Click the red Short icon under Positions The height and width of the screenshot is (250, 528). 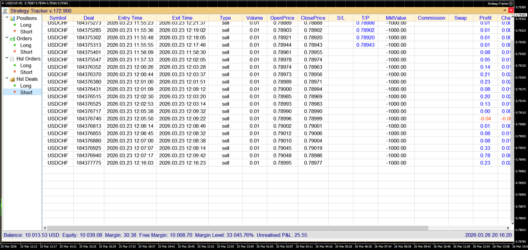coord(15,31)
